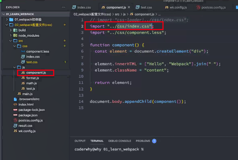
Task: Collapse the src folder chevron
Action: click(10, 41)
